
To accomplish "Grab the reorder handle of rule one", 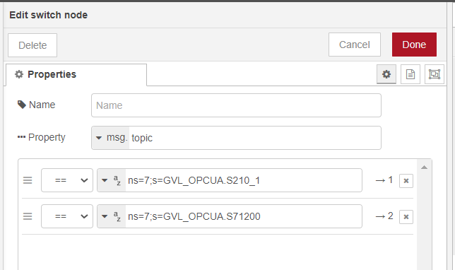I will (x=28, y=180).
